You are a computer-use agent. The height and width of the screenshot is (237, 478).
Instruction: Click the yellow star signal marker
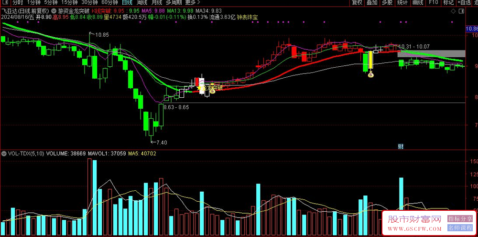click(x=200, y=88)
